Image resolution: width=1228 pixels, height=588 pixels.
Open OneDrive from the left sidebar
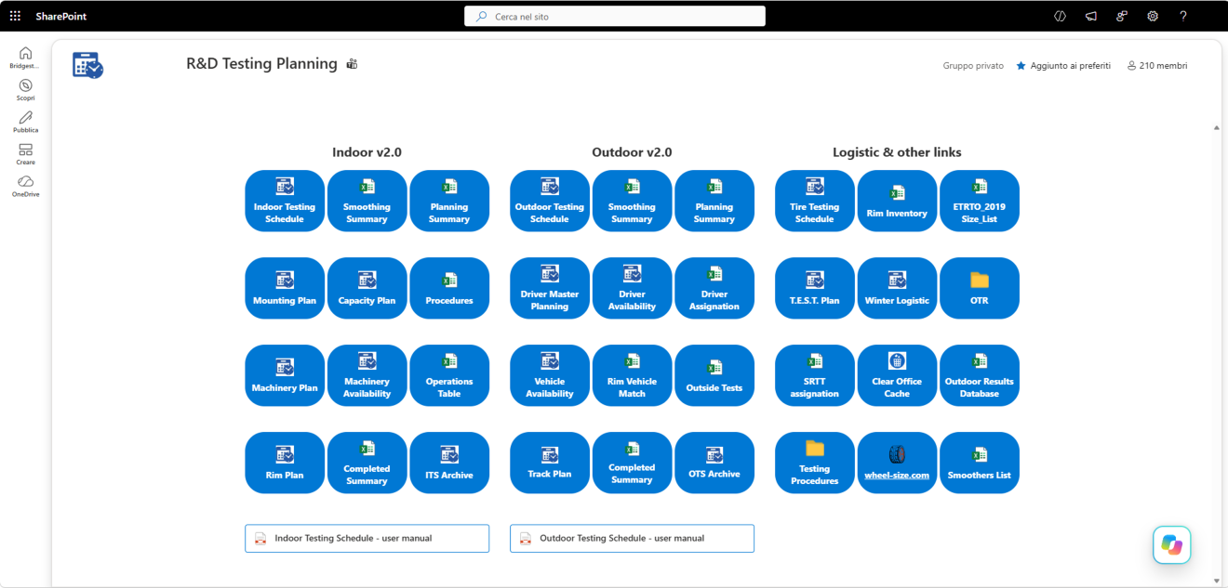pos(25,187)
